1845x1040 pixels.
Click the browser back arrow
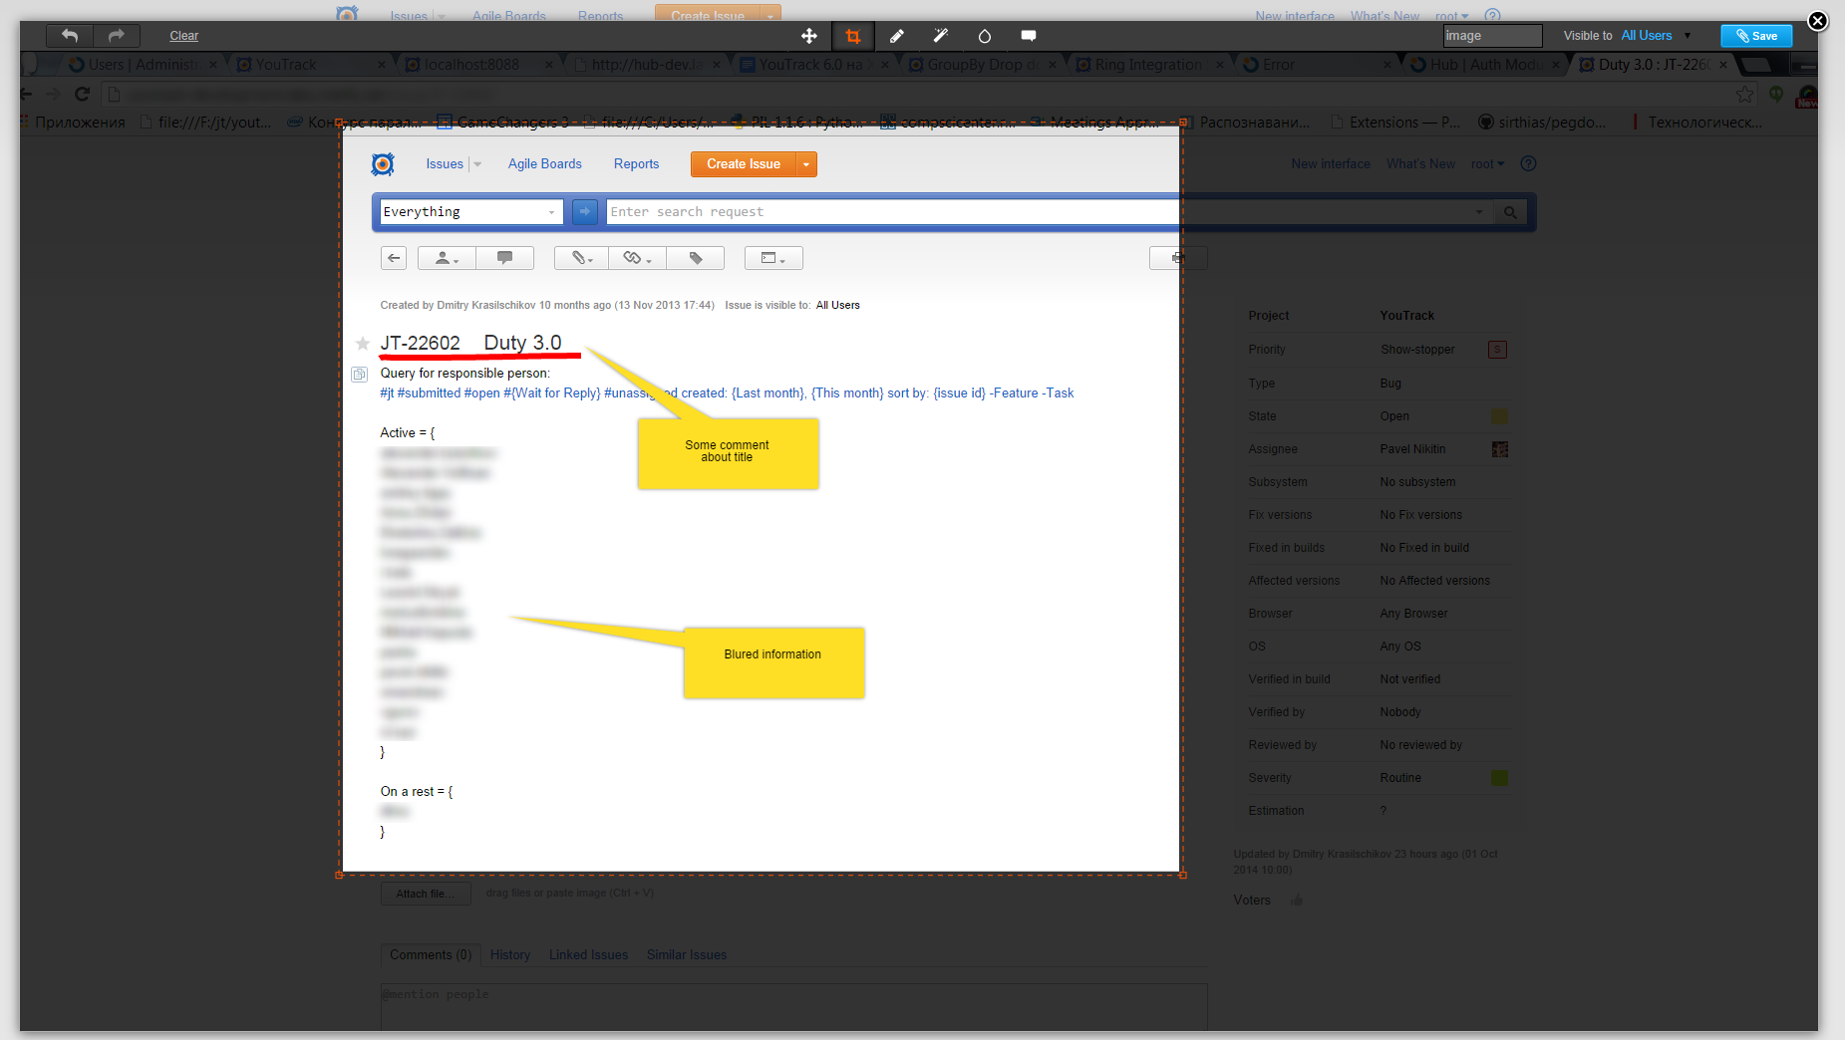tap(27, 94)
